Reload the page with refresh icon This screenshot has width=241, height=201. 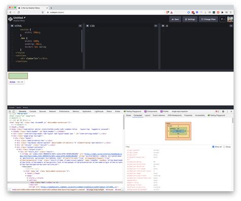pyautogui.click(x=19, y=12)
